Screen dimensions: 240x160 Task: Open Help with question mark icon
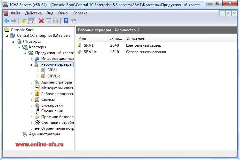coord(66,21)
